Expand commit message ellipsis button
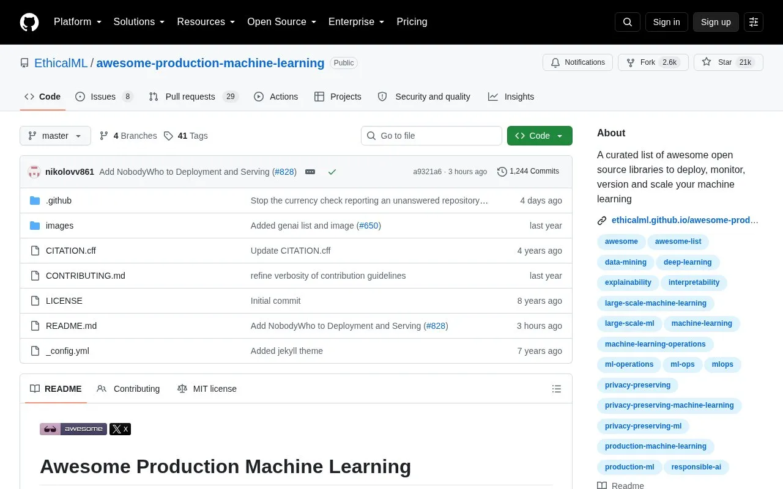The width and height of the screenshot is (783, 489). point(310,172)
